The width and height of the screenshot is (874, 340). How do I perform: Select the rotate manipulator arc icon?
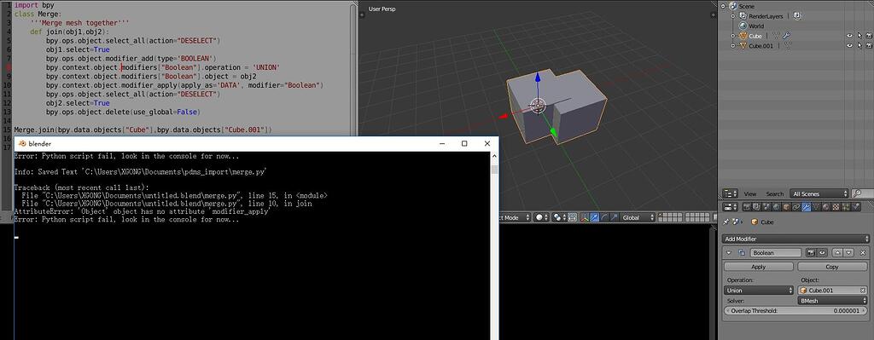click(604, 217)
